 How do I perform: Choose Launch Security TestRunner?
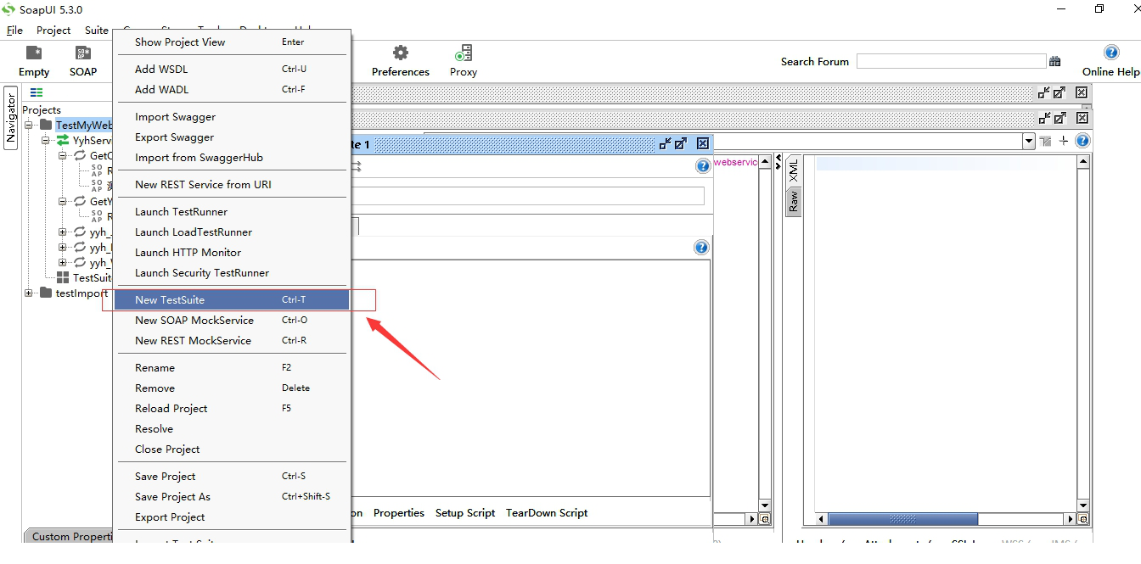(231, 272)
